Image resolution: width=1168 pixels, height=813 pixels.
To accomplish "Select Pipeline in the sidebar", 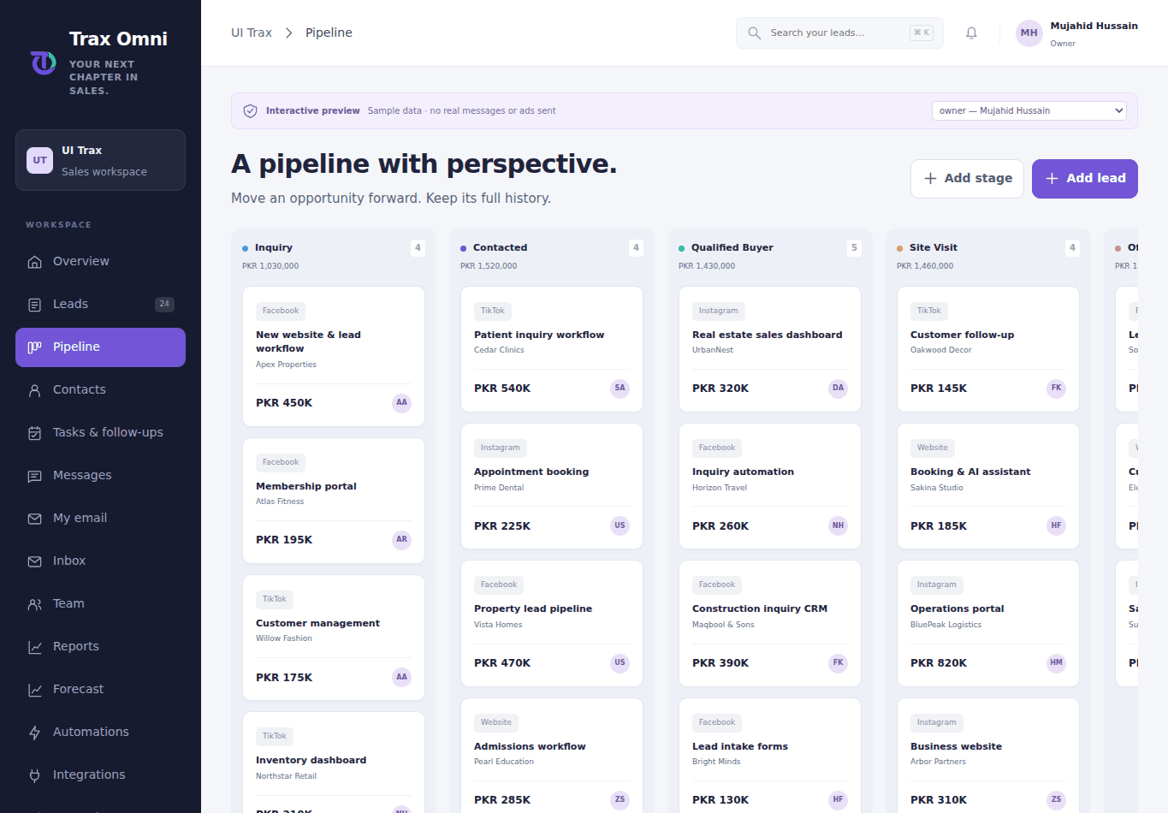I will (x=100, y=347).
